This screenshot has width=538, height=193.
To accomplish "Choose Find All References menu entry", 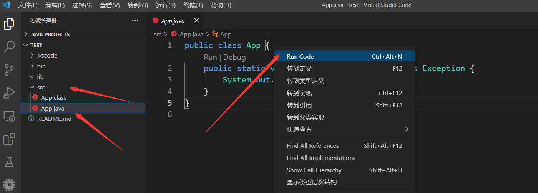I will click(313, 146).
